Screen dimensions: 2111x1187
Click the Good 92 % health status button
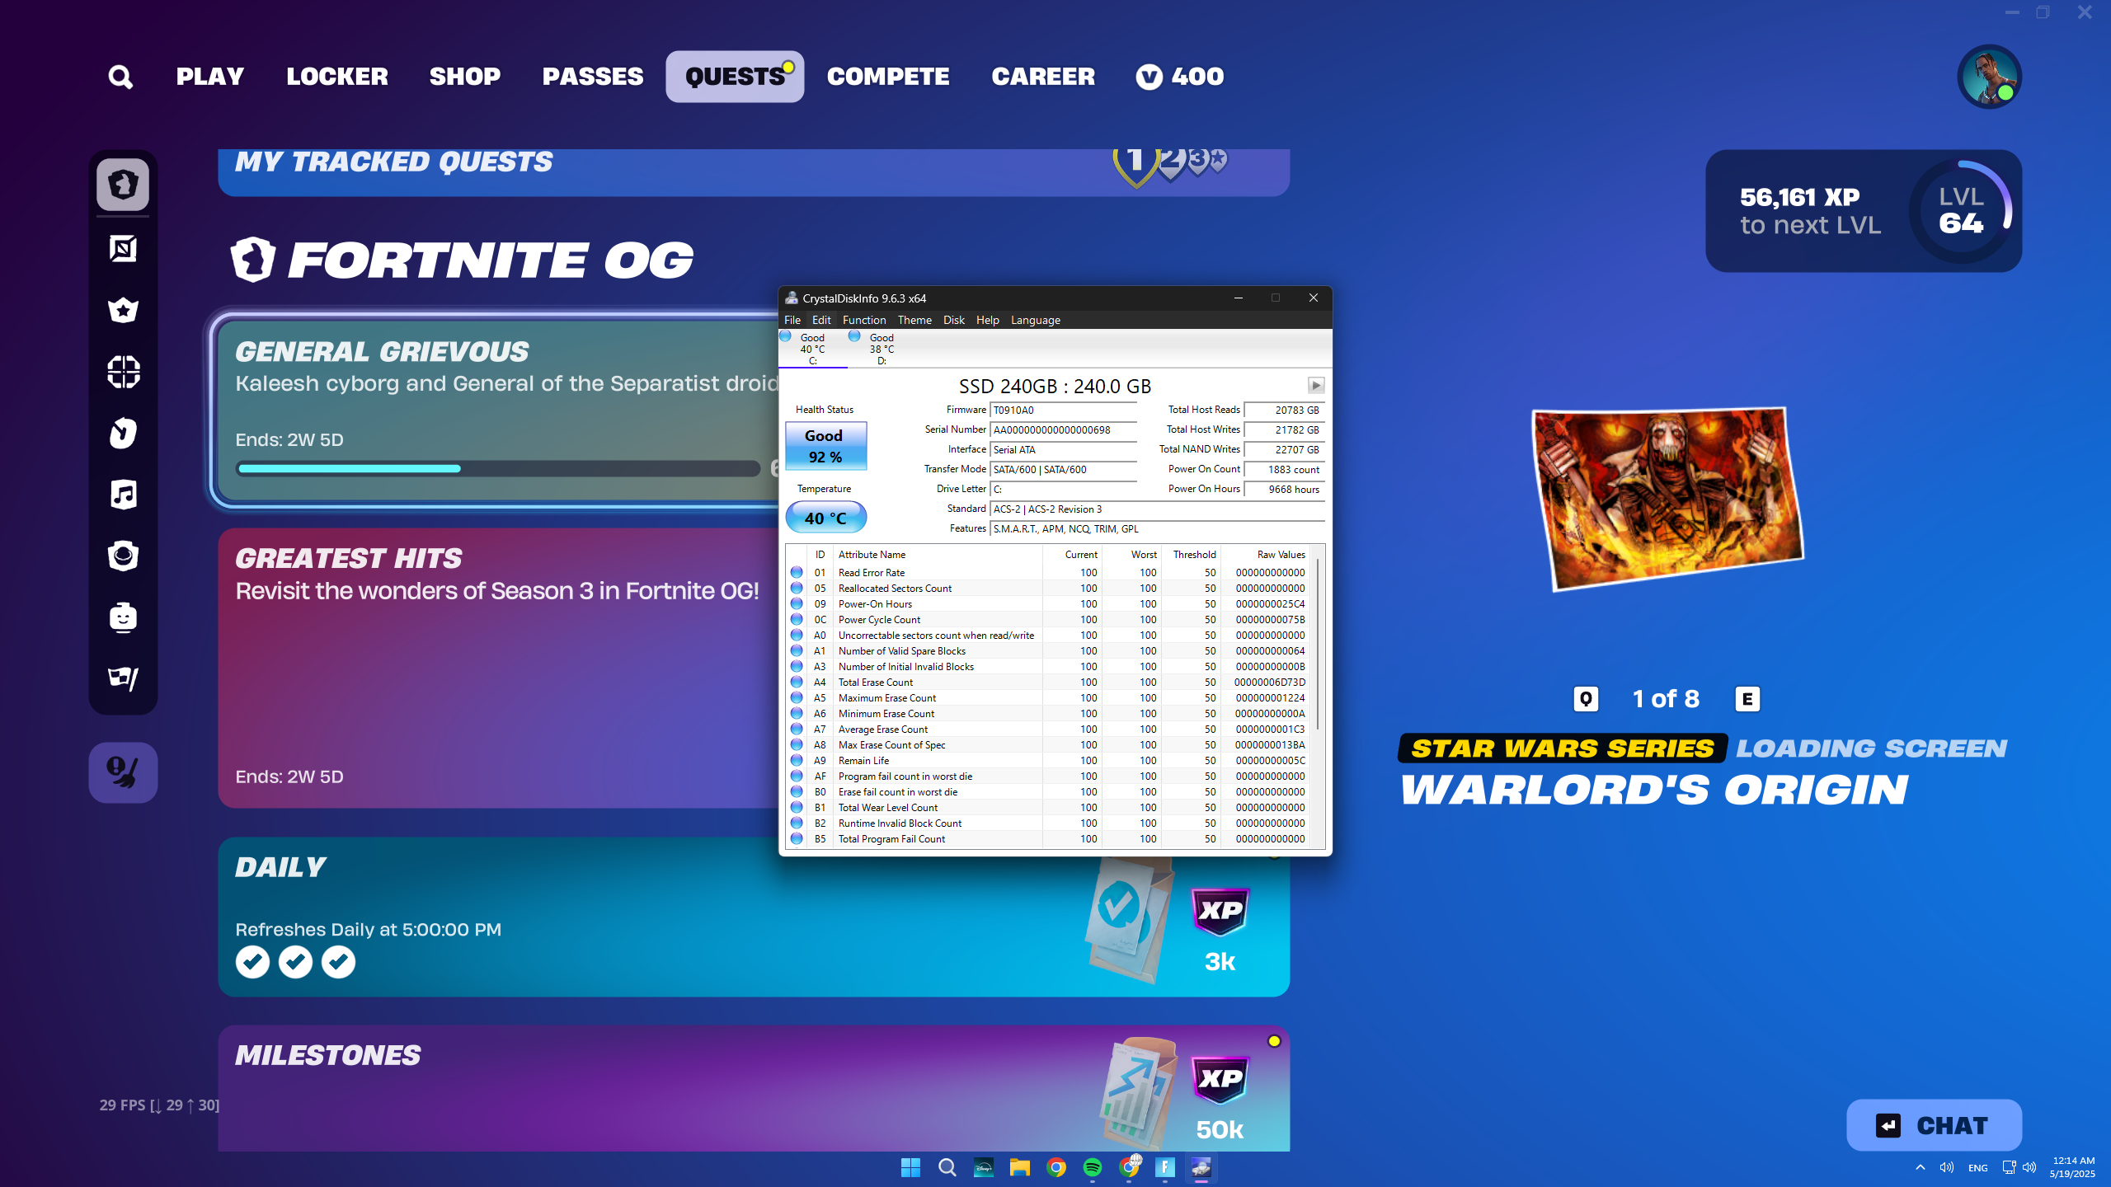tap(825, 446)
